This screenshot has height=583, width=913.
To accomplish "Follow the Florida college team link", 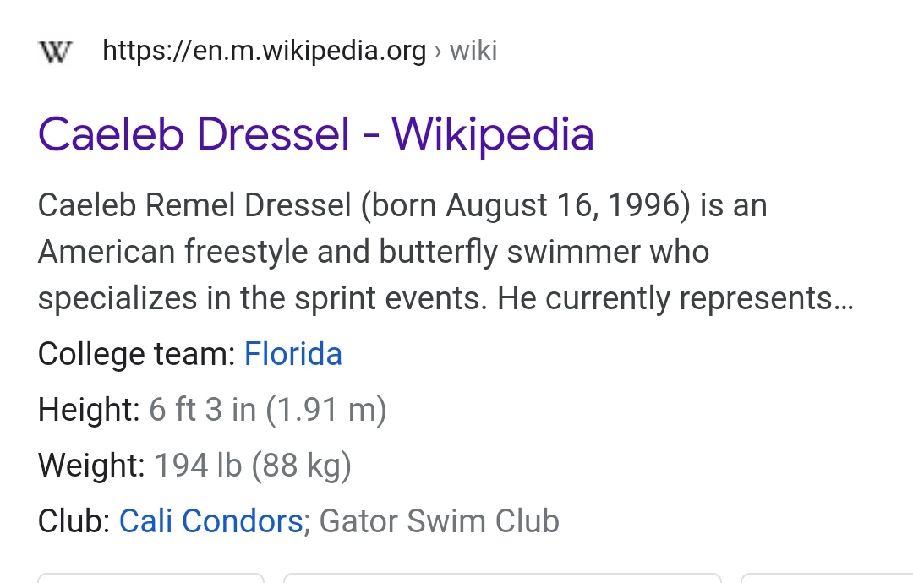I will (292, 354).
